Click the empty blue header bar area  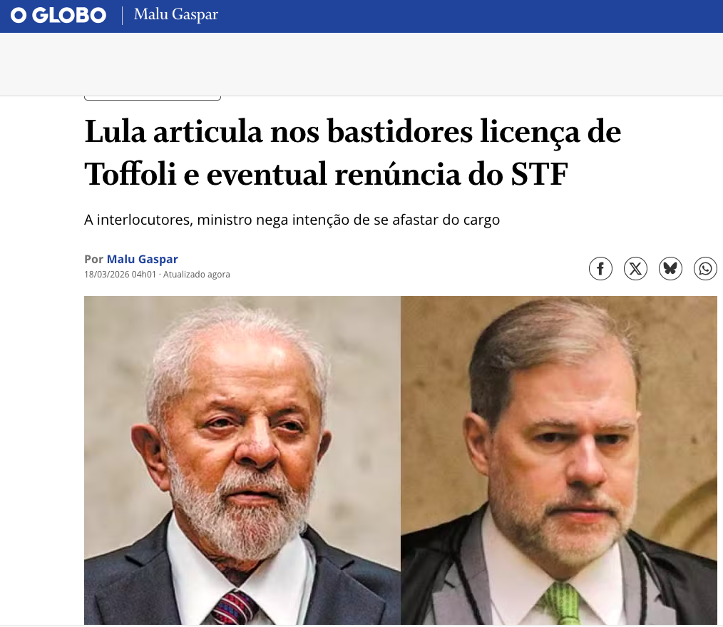471,16
